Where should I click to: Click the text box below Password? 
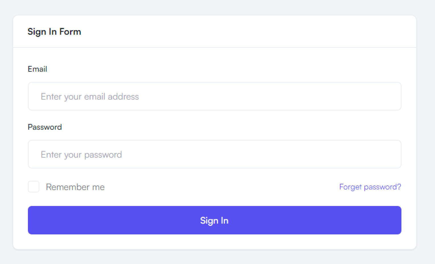[214, 154]
